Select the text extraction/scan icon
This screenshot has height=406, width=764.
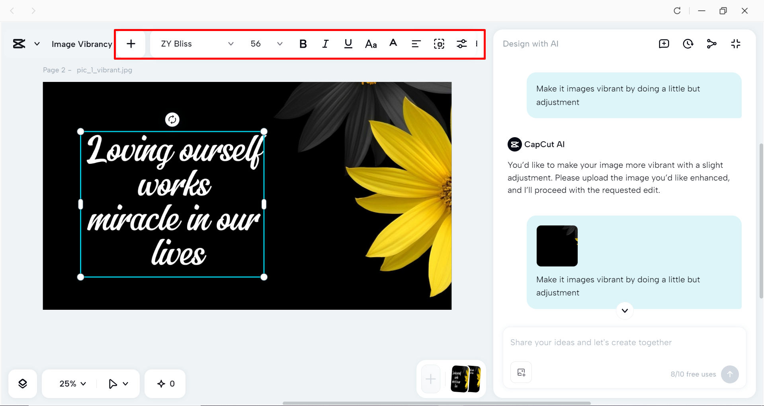point(439,44)
